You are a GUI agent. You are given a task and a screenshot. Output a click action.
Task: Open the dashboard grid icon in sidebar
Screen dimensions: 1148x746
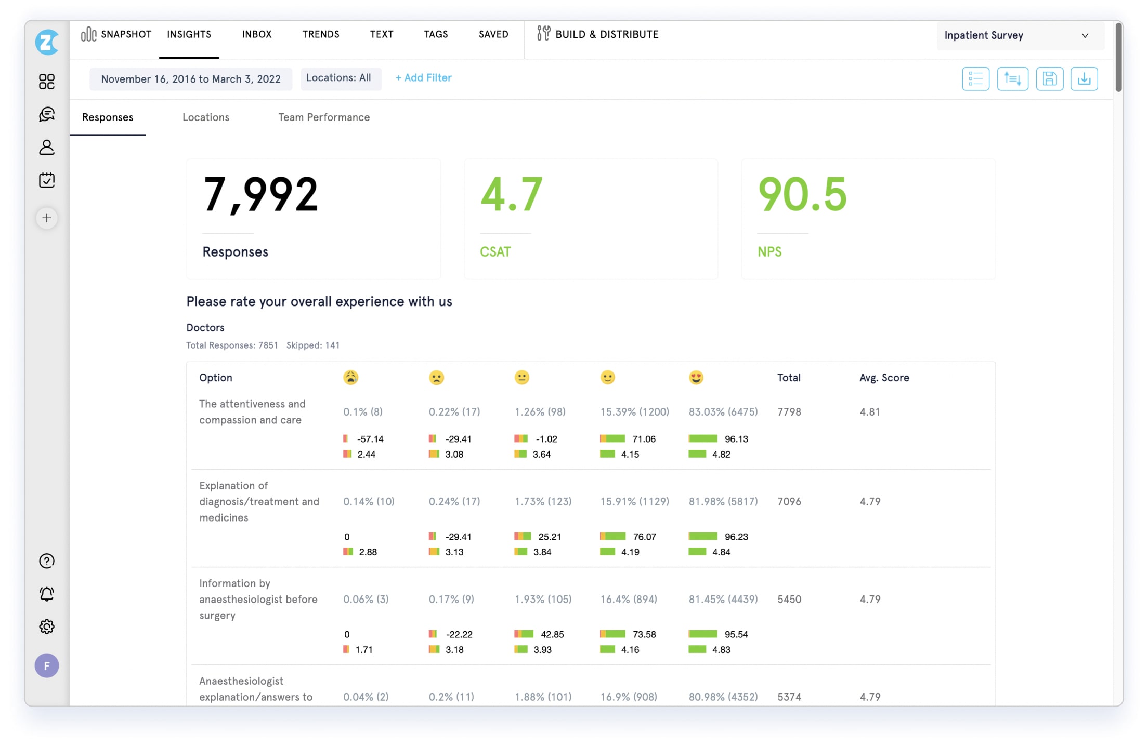[47, 82]
